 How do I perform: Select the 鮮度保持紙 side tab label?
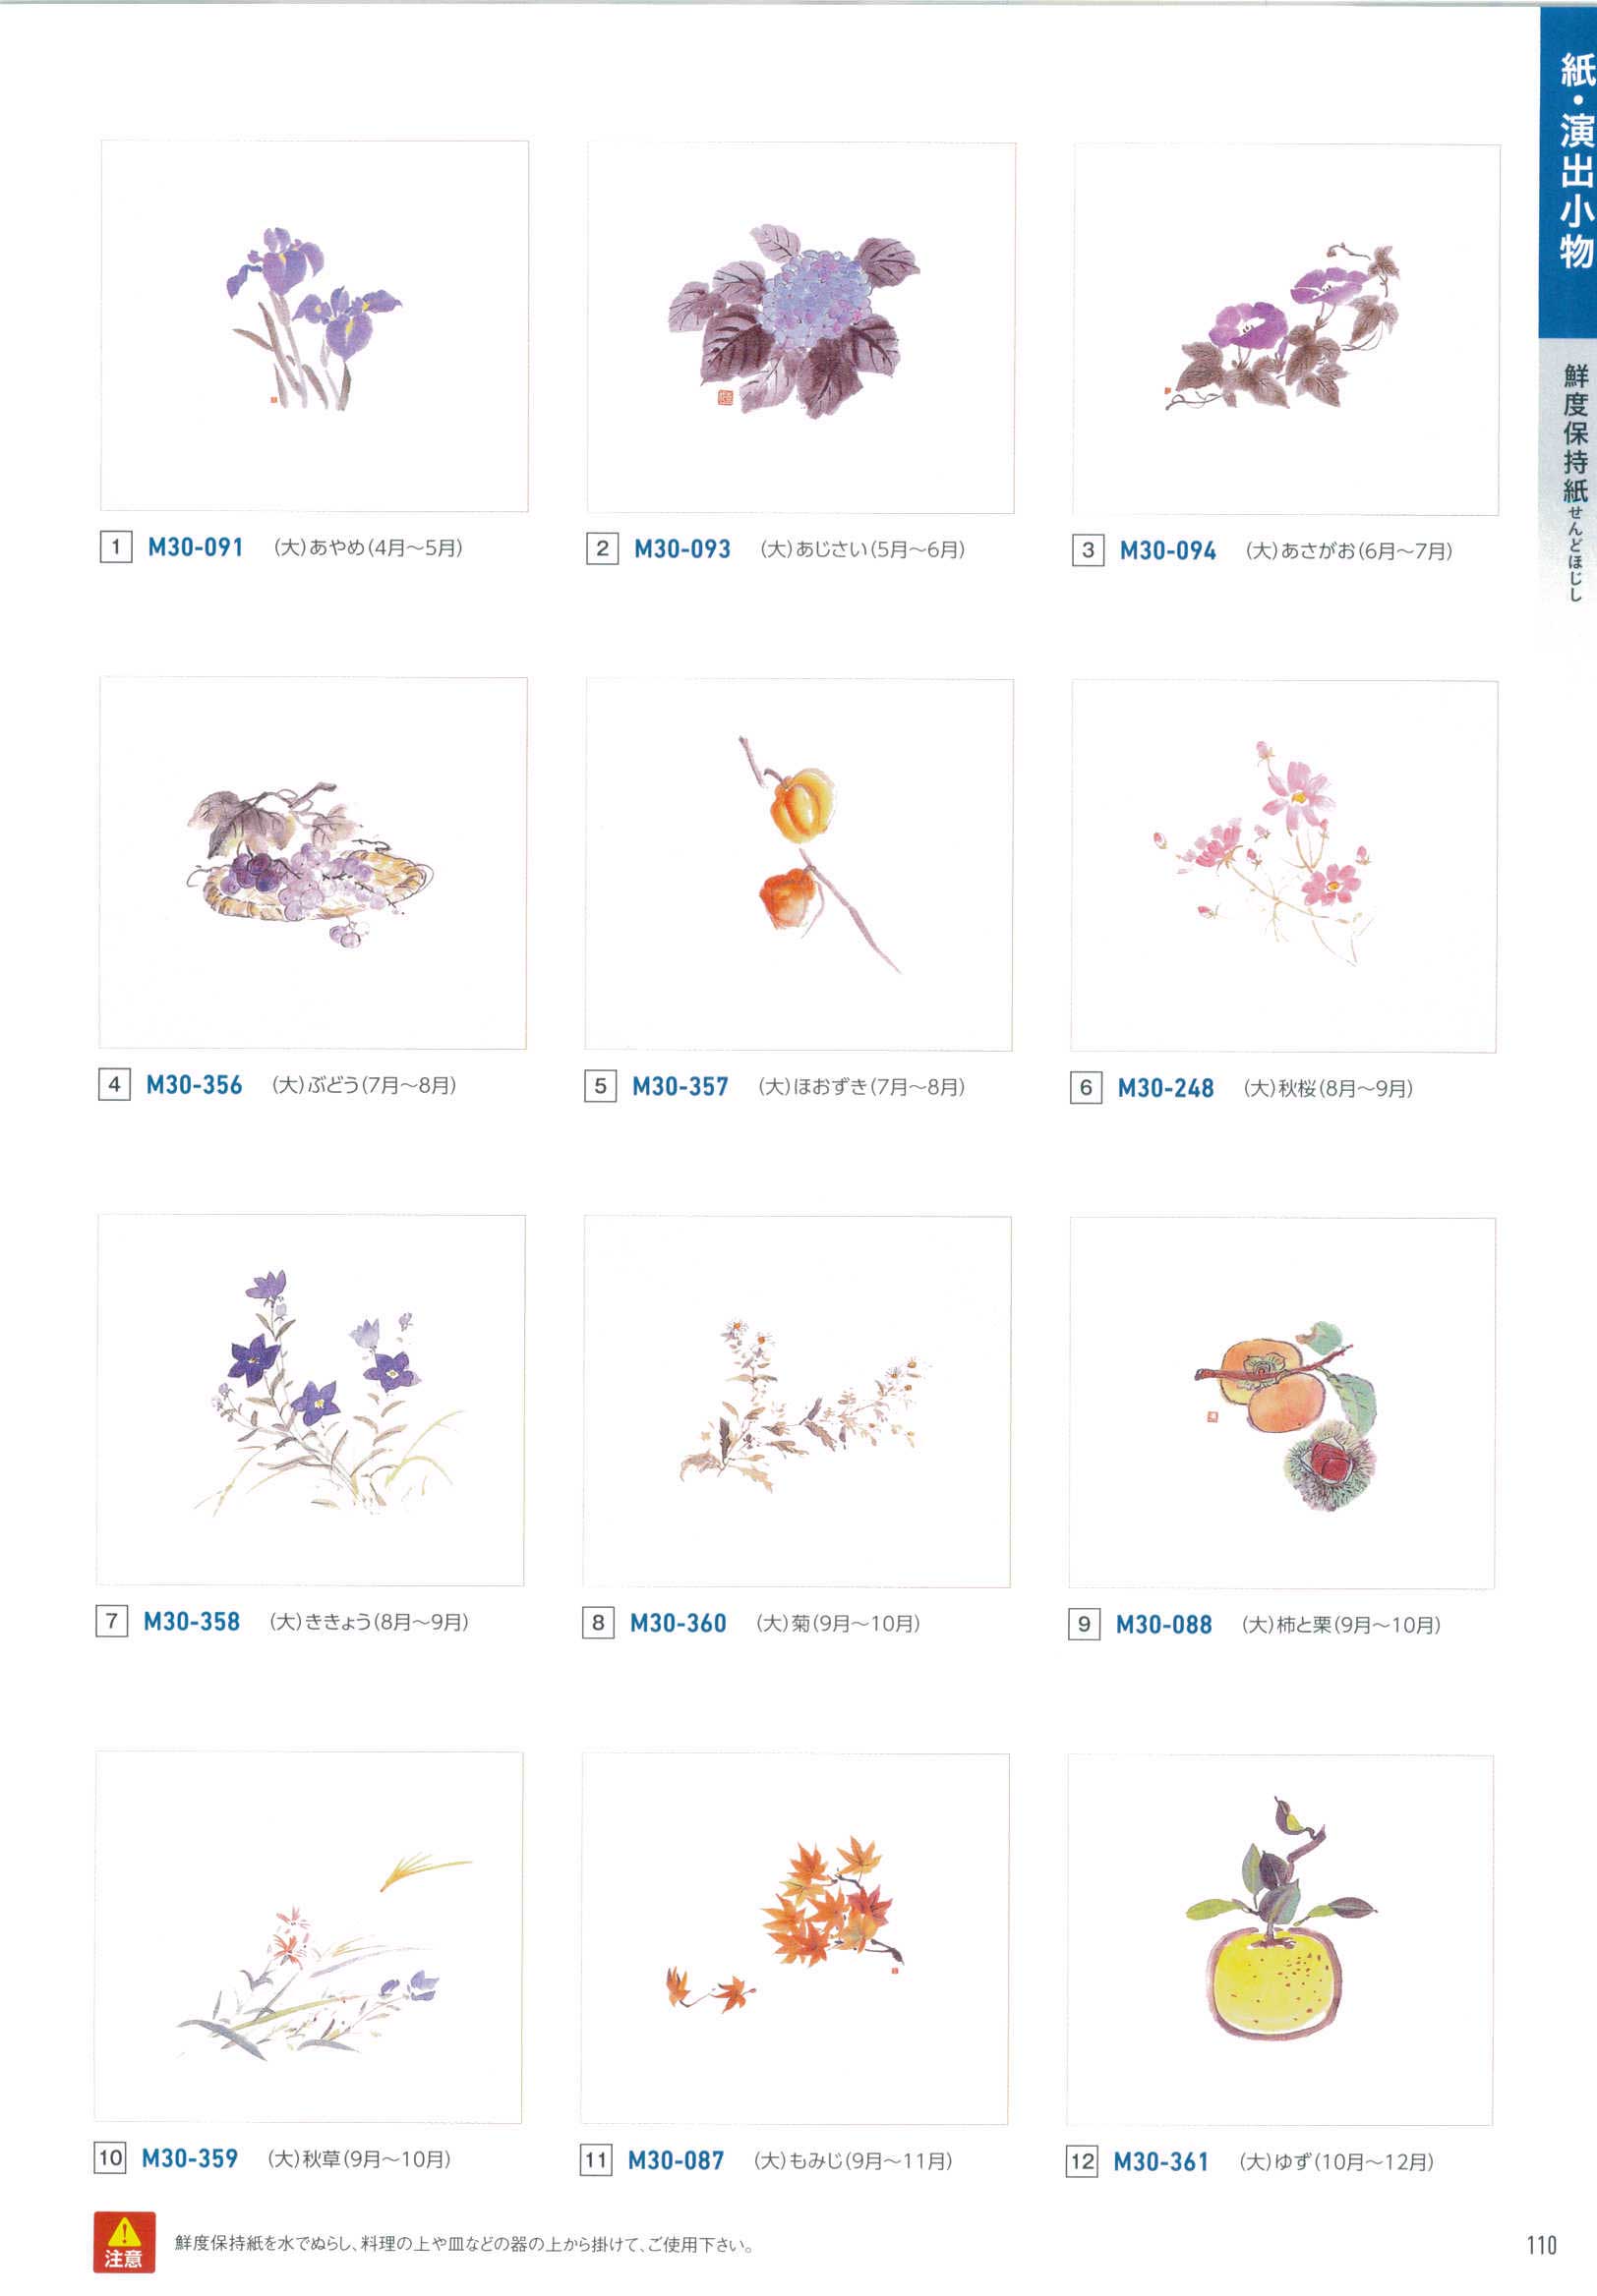click(x=1576, y=480)
